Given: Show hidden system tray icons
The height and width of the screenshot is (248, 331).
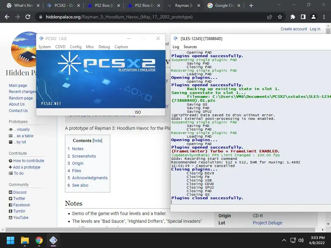Looking at the screenshot, I should coord(284,240).
